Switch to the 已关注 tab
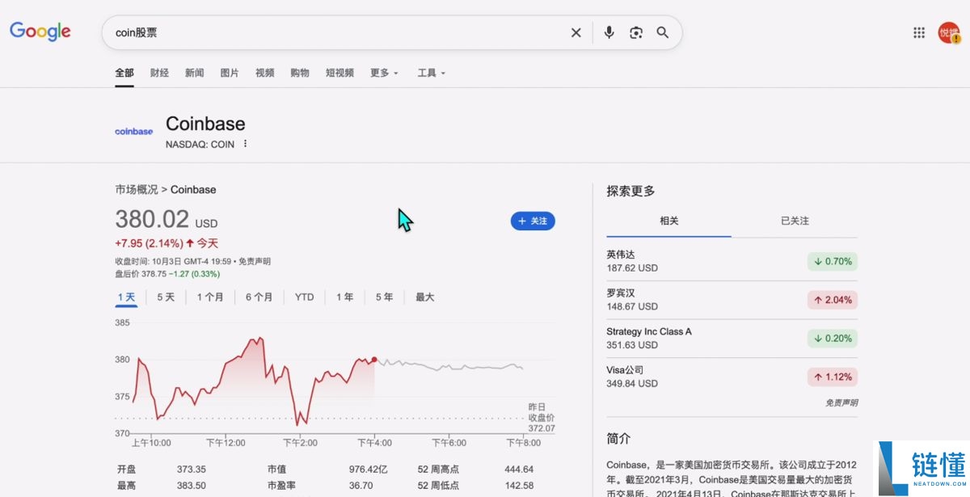Viewport: 970px width, 497px height. pos(793,220)
